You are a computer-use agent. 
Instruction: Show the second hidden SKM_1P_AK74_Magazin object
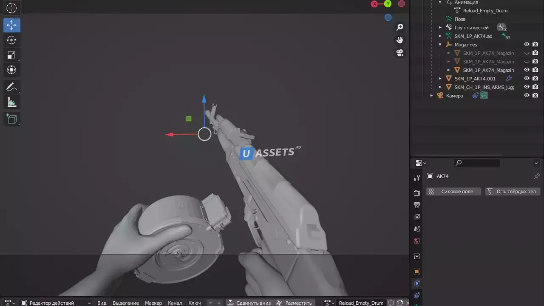pos(527,62)
